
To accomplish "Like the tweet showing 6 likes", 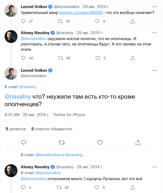I will pos(98,21).
